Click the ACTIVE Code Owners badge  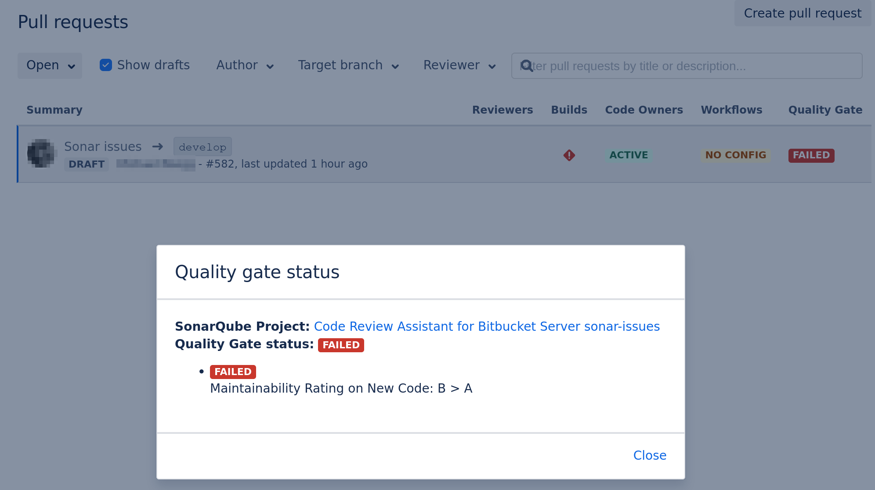point(628,155)
